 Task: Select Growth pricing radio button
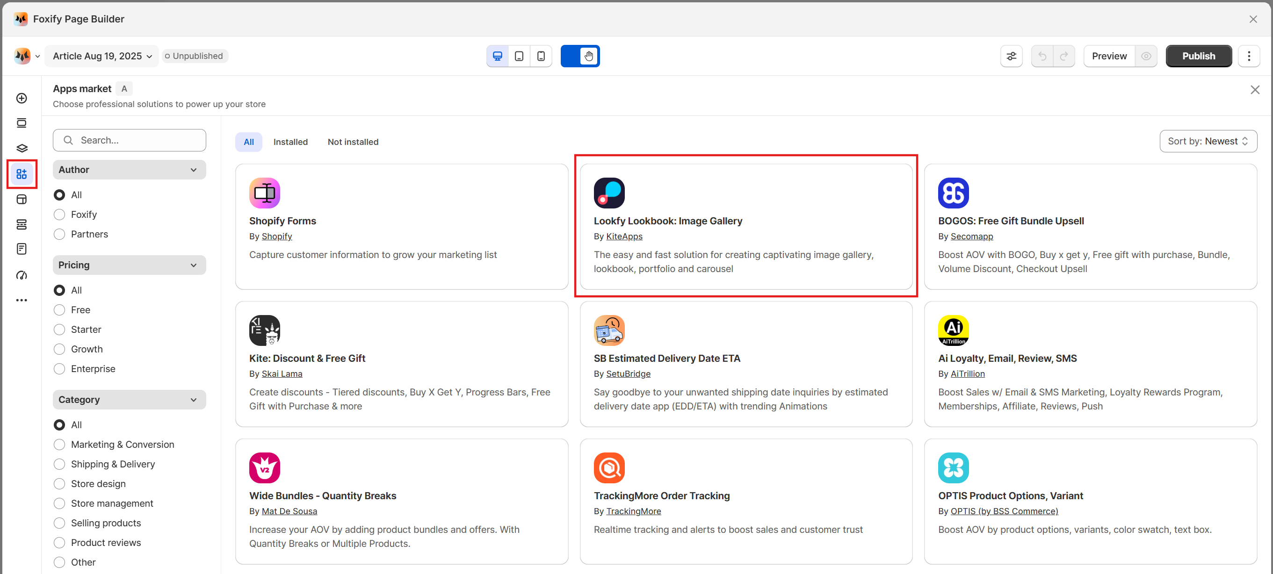point(59,349)
